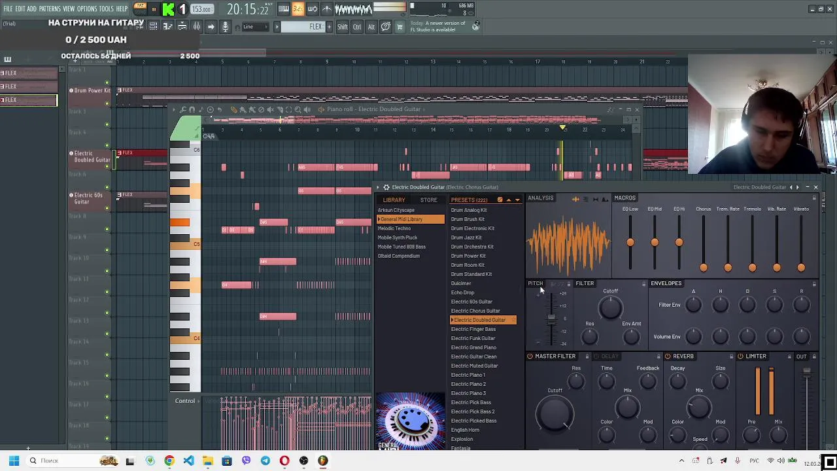
Task: Open the HELP menu
Action: pos(122,9)
